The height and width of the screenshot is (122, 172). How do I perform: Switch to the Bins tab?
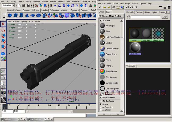point(108,12)
